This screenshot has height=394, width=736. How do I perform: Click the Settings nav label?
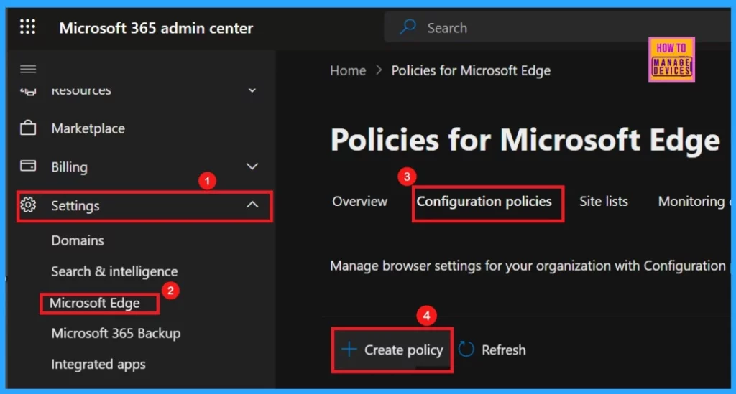(75, 206)
